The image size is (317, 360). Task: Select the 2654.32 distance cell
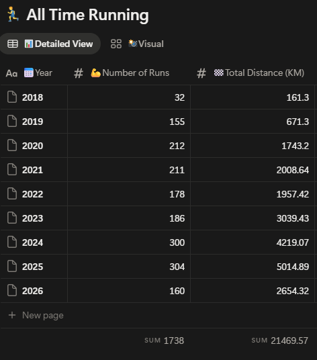tap(253, 291)
